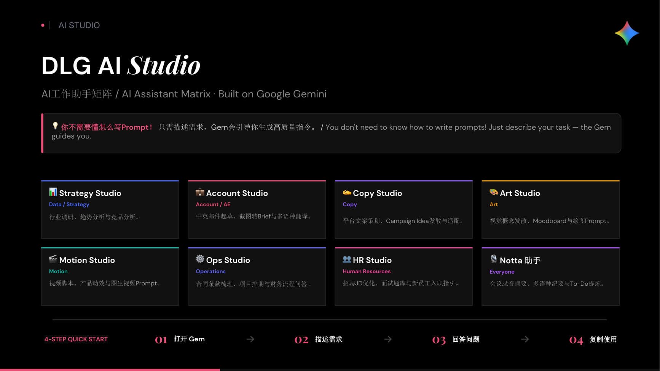660x371 pixels.
Task: Click the Motion Studio clapperboard icon
Action: [53, 259]
